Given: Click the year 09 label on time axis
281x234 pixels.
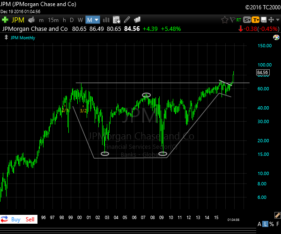Looking at the screenshot, I should pyautogui.click(x=162, y=218).
